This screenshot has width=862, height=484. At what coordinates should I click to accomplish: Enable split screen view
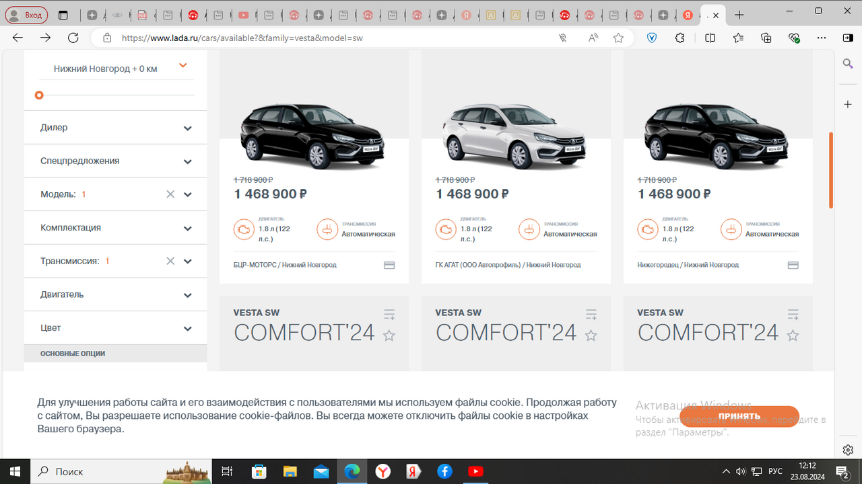click(710, 38)
